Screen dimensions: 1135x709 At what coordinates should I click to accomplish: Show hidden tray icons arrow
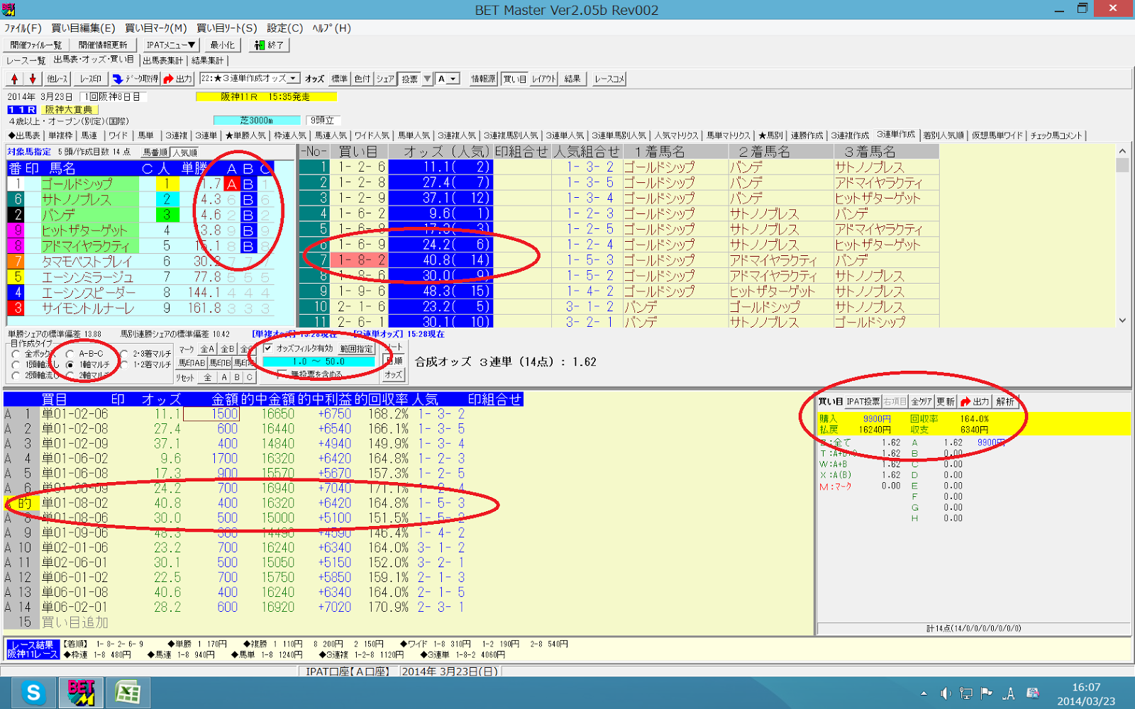pyautogui.click(x=924, y=693)
